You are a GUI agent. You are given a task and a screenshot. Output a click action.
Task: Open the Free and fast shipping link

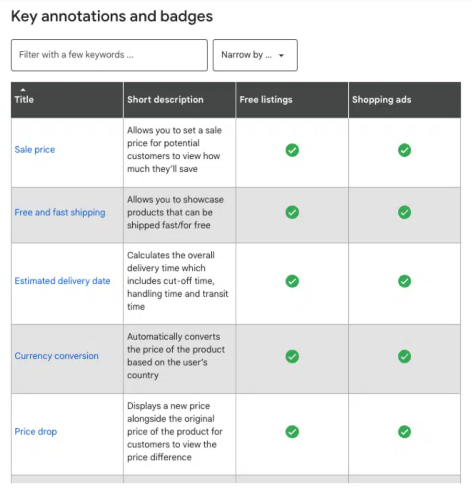click(x=60, y=212)
